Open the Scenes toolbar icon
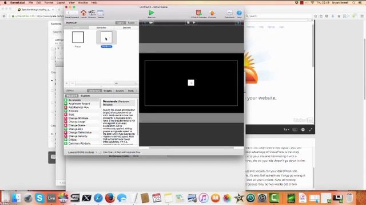This screenshot has width=366, height=205. (91, 13)
